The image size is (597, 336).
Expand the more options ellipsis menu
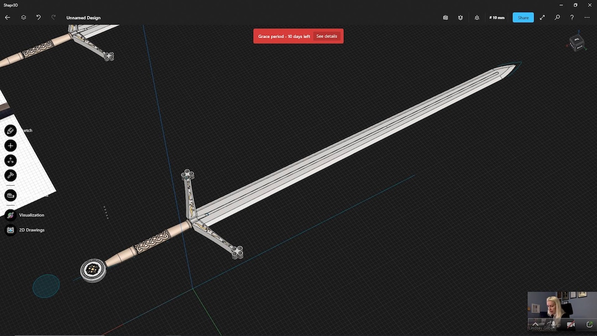coord(586,17)
